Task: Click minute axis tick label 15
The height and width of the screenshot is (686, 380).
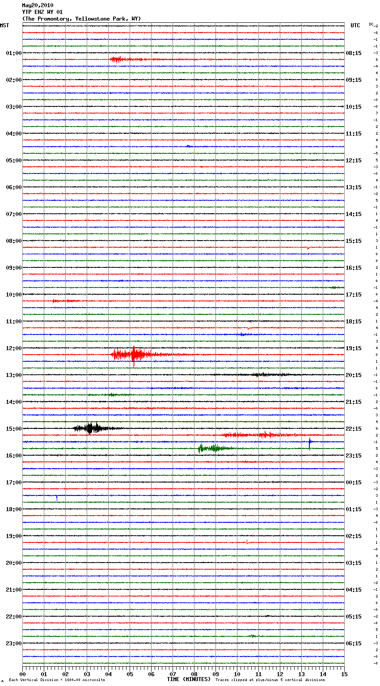Action: click(x=344, y=674)
